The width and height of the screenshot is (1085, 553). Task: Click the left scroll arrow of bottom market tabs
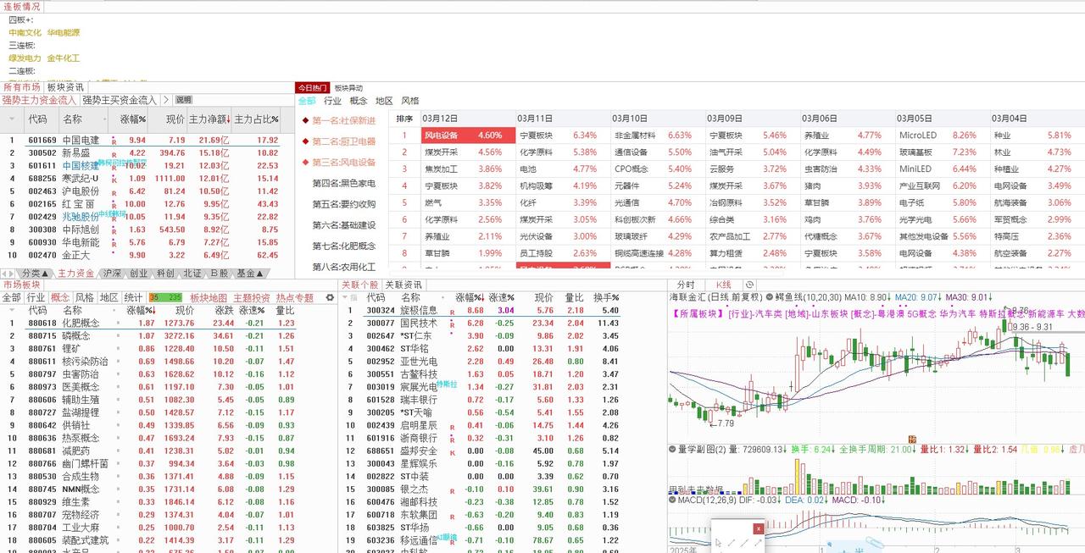point(3,274)
